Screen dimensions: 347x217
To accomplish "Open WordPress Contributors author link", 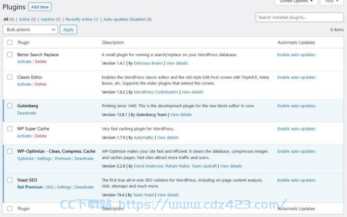I will pyautogui.click(x=156, y=92).
